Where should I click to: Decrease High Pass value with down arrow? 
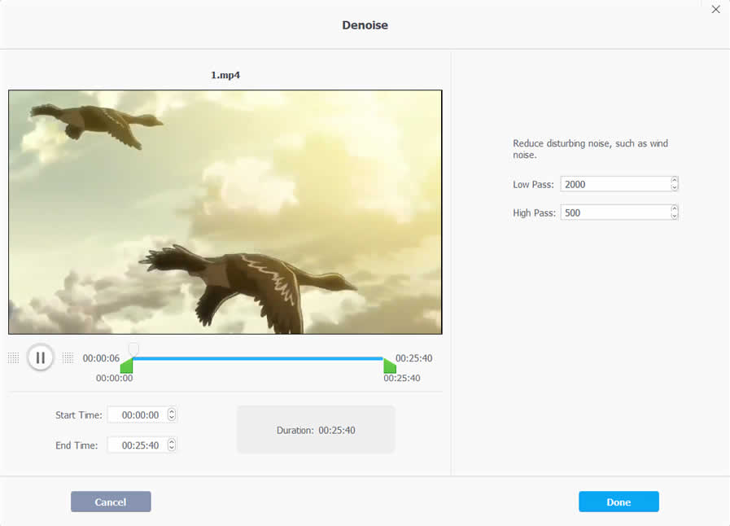(674, 216)
